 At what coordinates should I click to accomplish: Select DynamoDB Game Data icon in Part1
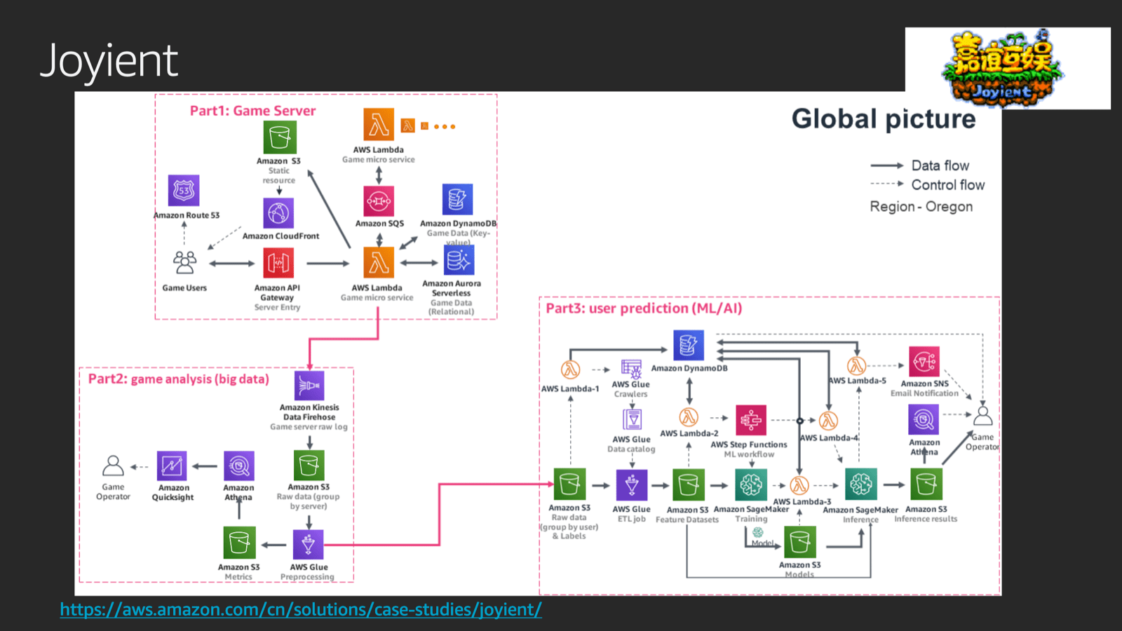click(x=457, y=199)
